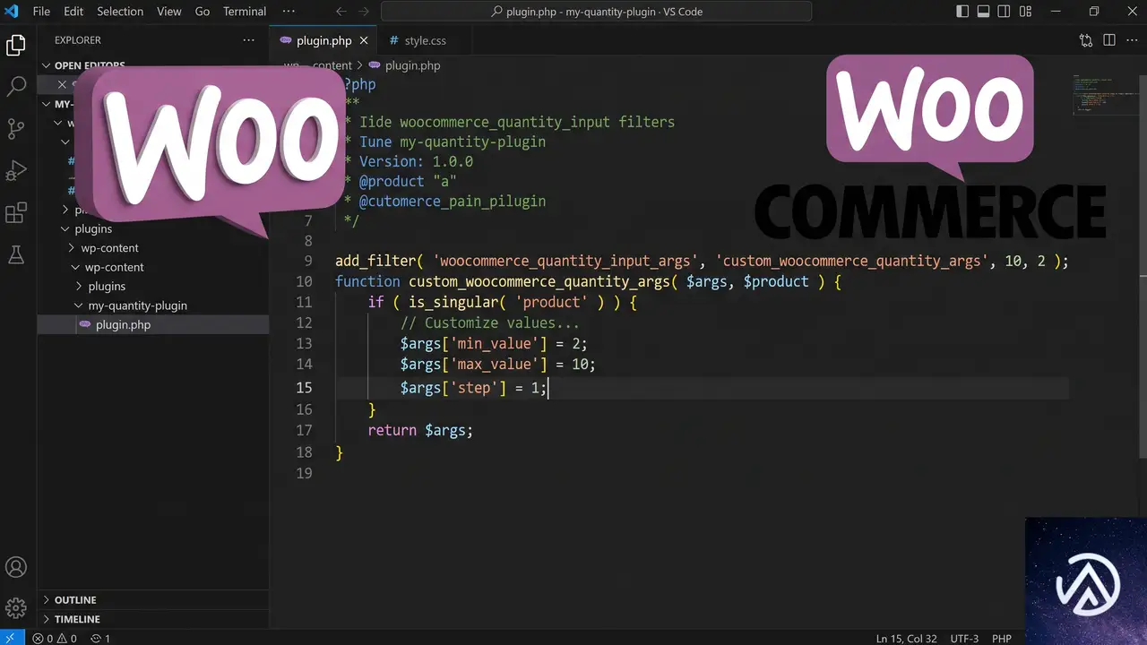Open the Selection menu
This screenshot has height=645, width=1147.
[120, 12]
